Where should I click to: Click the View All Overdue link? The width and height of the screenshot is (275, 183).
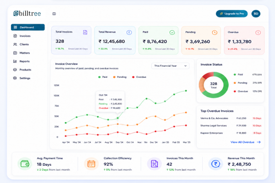tap(242, 142)
